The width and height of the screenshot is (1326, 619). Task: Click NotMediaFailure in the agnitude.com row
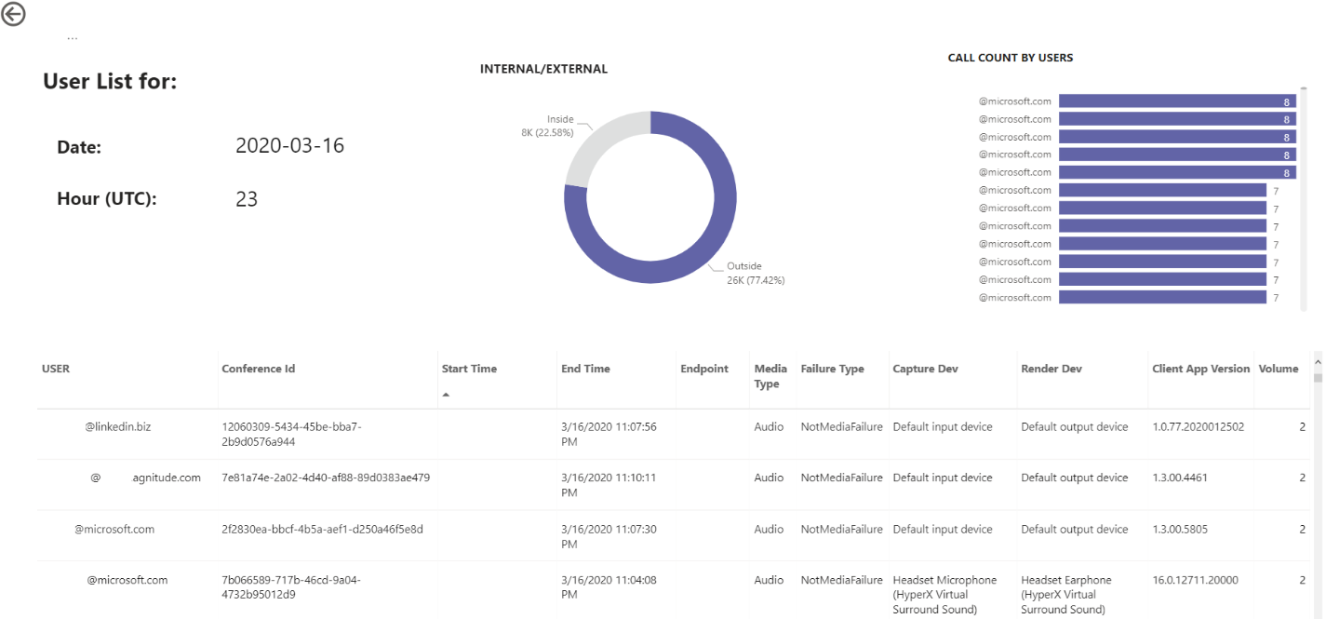(841, 478)
